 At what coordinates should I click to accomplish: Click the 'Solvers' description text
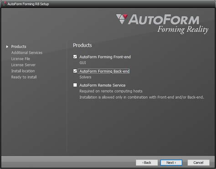coord(85,77)
